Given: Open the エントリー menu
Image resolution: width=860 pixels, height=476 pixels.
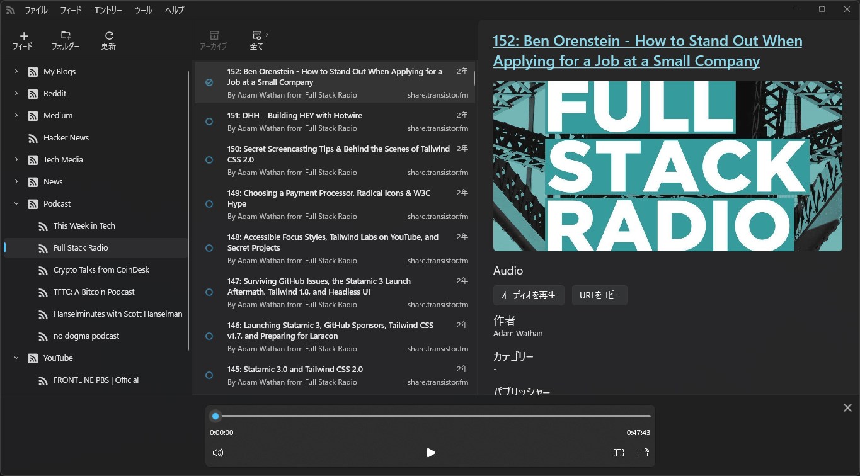Looking at the screenshot, I should pyautogui.click(x=108, y=9).
